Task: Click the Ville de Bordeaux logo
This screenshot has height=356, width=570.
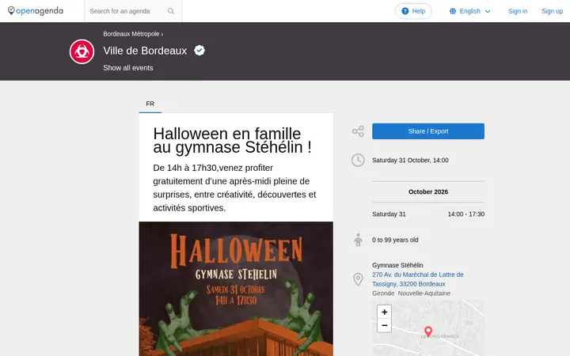Action: pyautogui.click(x=82, y=51)
